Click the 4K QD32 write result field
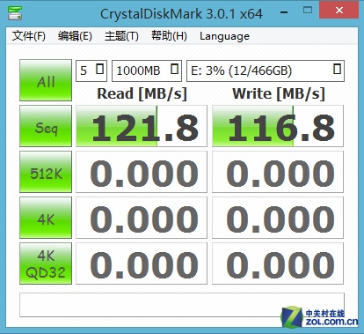364x334 pixels. [x=278, y=263]
